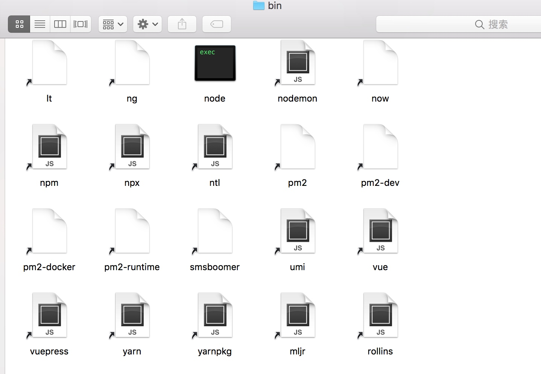Viewport: 541px width, 374px height.
Task: Click the file name label "nodemon"
Action: click(x=298, y=99)
